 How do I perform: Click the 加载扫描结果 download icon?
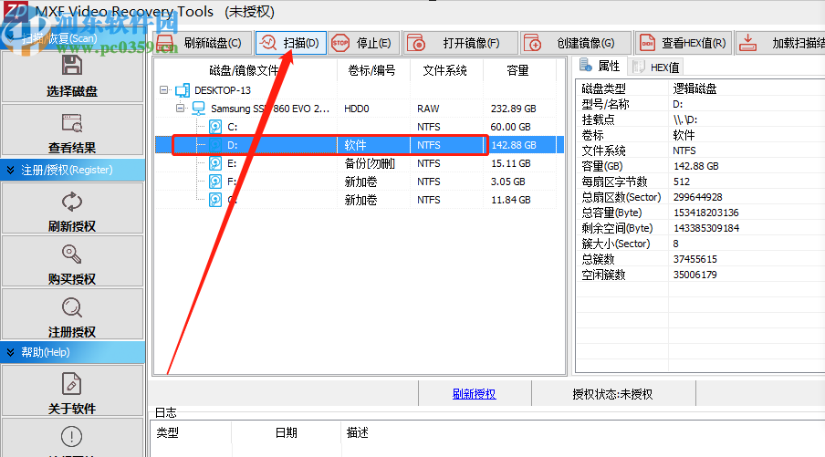747,43
